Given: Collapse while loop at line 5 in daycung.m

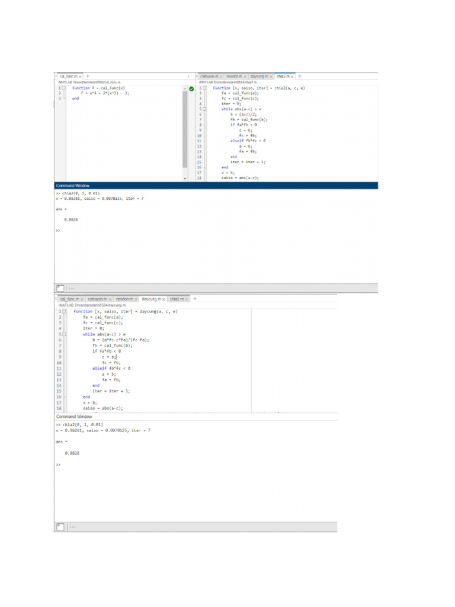Looking at the screenshot, I should [x=64, y=334].
